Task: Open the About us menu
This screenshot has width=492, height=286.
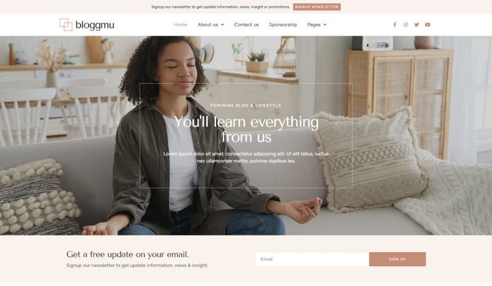Action: point(207,25)
